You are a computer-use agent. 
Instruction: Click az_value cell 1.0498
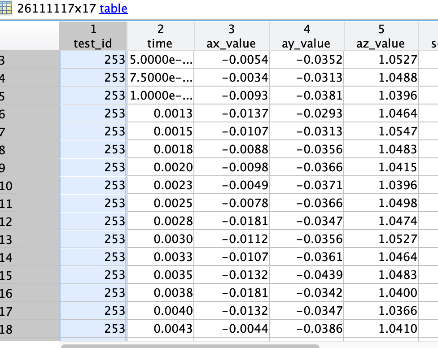click(x=381, y=203)
